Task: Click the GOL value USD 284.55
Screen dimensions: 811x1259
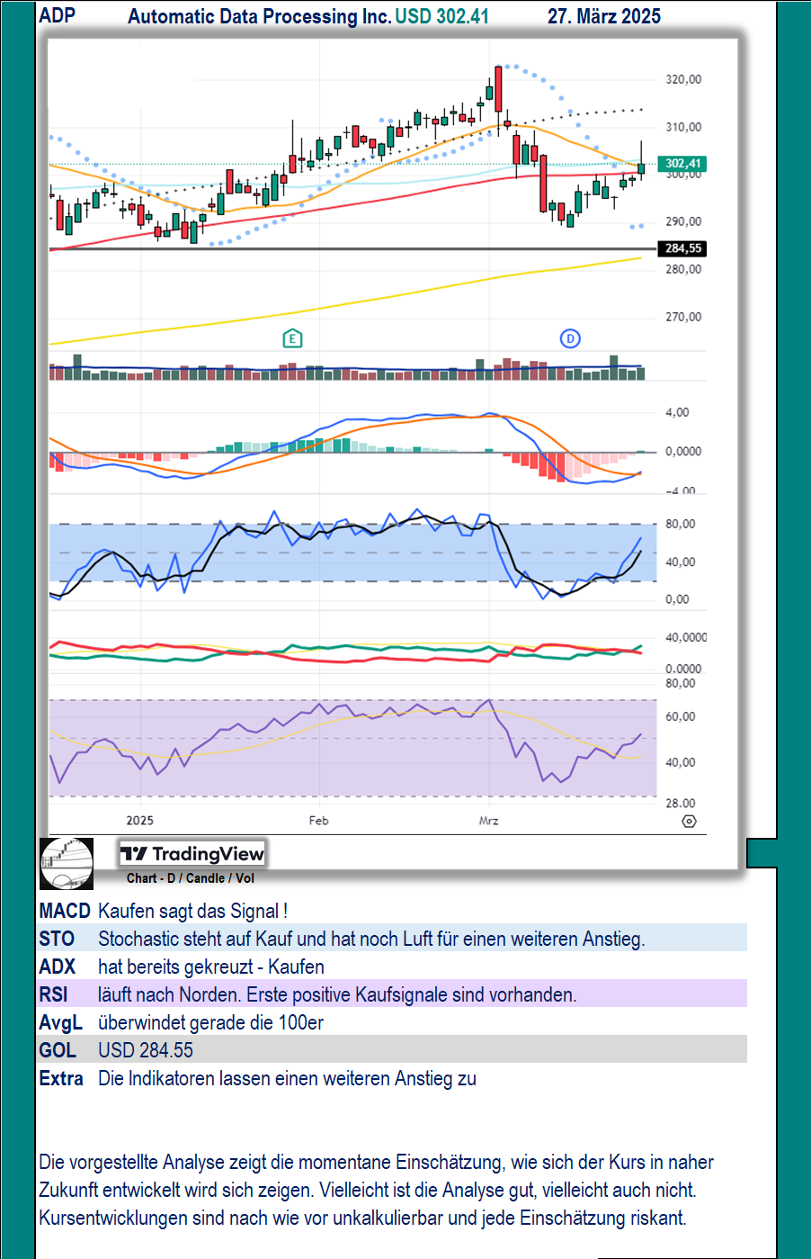Action: coord(146,1050)
